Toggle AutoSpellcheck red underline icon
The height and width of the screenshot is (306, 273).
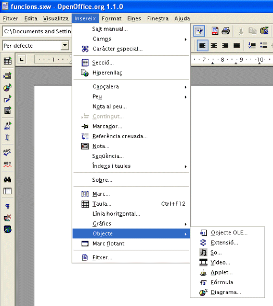pyautogui.click(x=7, y=164)
